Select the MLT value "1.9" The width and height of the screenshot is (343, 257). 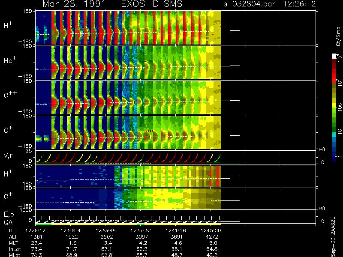coord(72,243)
